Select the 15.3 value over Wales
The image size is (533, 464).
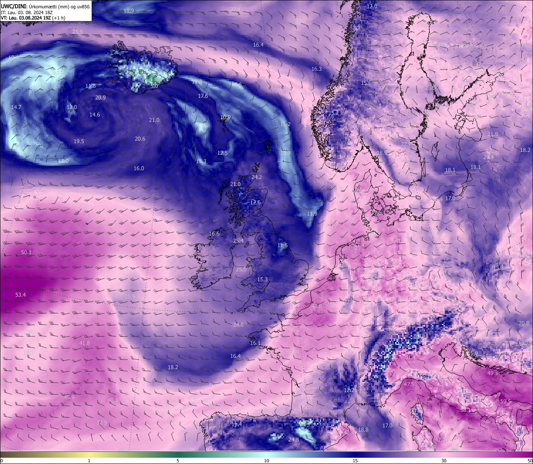pyautogui.click(x=262, y=279)
